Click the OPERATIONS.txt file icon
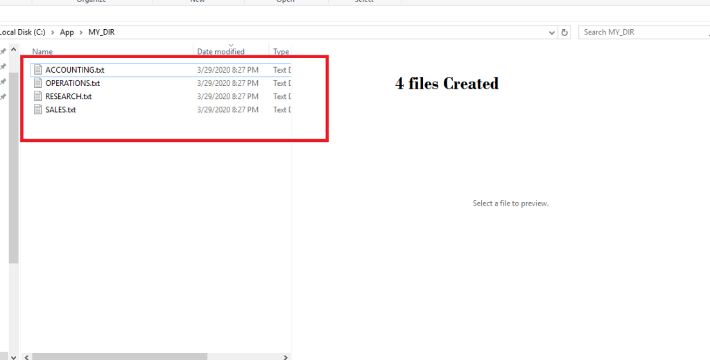The width and height of the screenshot is (710, 360). point(38,83)
